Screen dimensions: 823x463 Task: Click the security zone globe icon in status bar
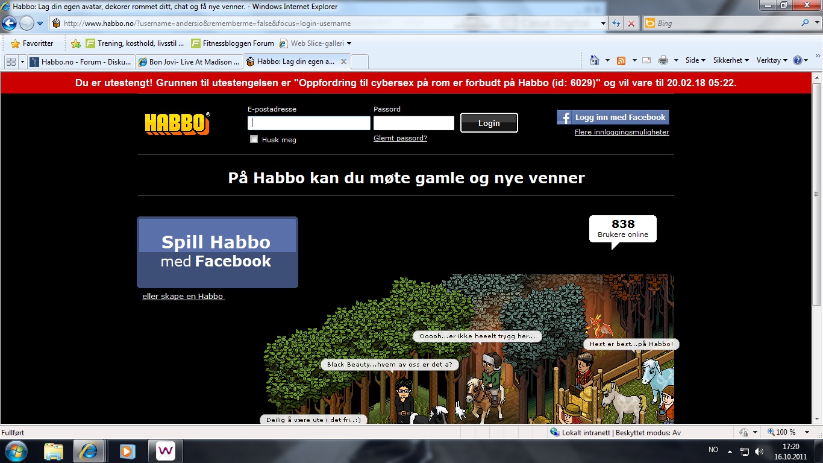[x=555, y=432]
